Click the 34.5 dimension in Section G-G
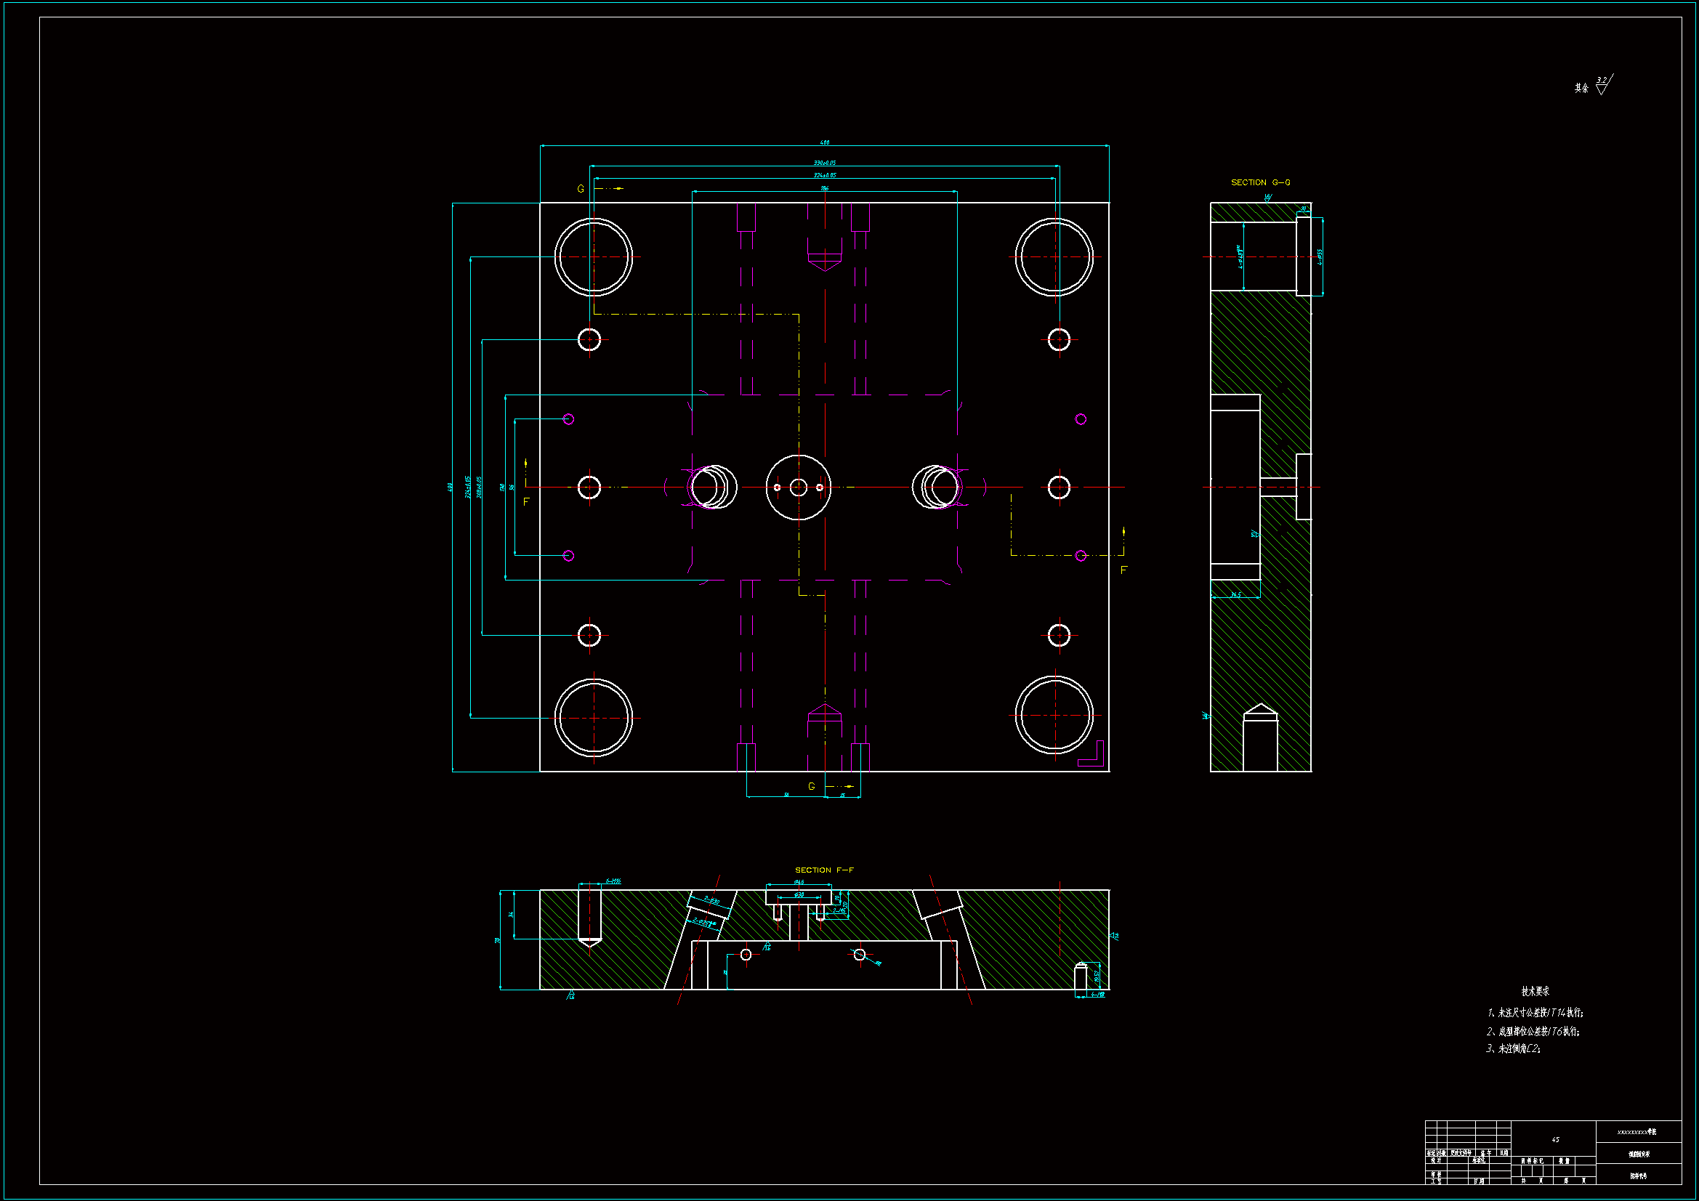The width and height of the screenshot is (1699, 1201). [1235, 594]
